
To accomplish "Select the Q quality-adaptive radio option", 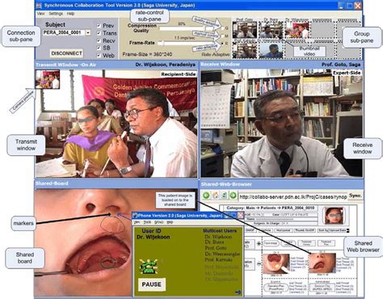I will 223,28.
